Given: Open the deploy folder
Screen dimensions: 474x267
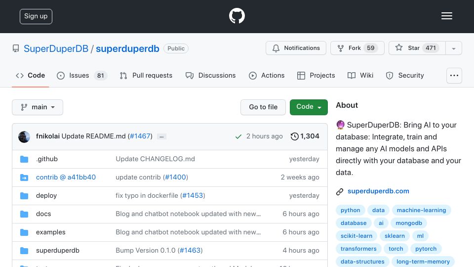Looking at the screenshot, I should coord(46,196).
